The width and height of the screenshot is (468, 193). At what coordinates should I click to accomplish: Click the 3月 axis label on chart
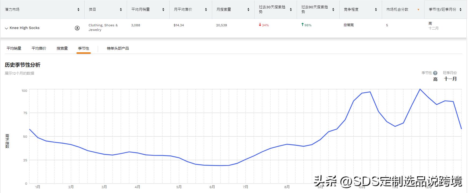[104, 187]
